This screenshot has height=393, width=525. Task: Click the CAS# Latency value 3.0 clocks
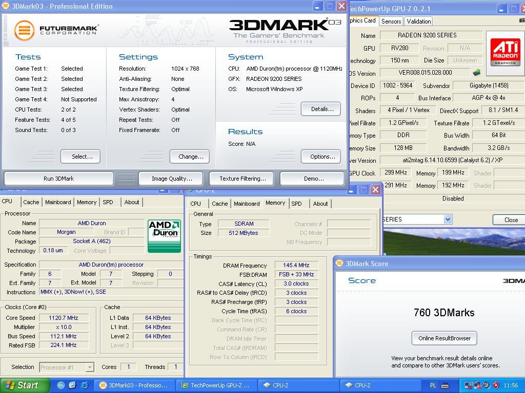[x=296, y=283]
